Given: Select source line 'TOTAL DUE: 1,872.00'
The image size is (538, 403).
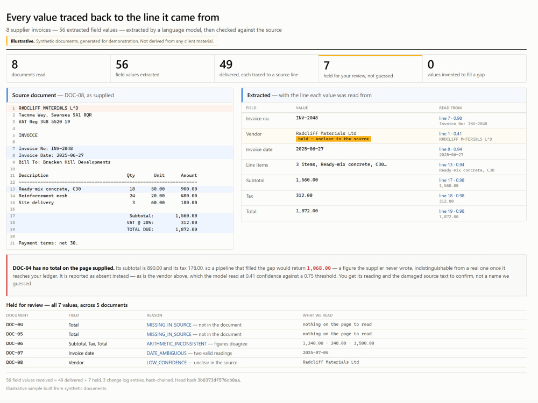Looking at the screenshot, I should pos(120,229).
